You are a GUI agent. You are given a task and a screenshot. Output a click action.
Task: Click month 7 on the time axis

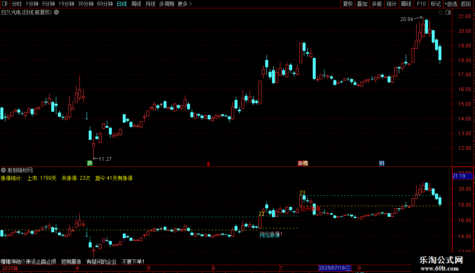pyautogui.click(x=281, y=268)
